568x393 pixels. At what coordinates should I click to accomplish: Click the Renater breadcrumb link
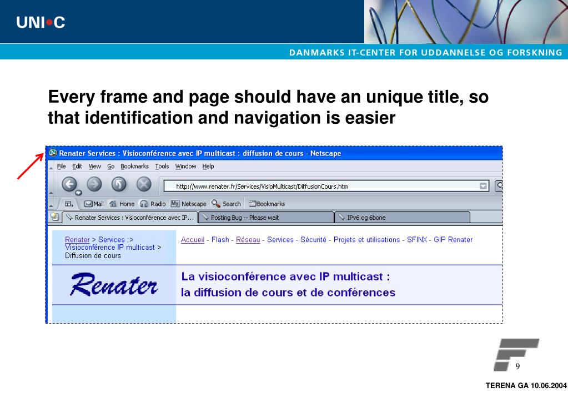click(77, 240)
